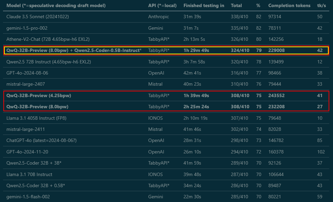This screenshot has width=333, height=202.
Task: Click the '232208' completion tokens cell
Action: (277, 107)
